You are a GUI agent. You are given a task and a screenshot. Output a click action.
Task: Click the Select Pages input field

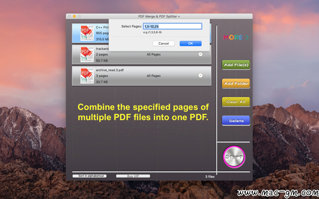[x=172, y=26]
